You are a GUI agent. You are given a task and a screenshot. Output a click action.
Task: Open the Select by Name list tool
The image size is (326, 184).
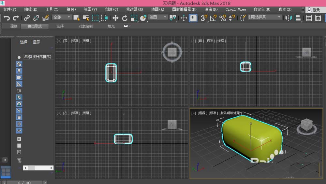pos(86,18)
